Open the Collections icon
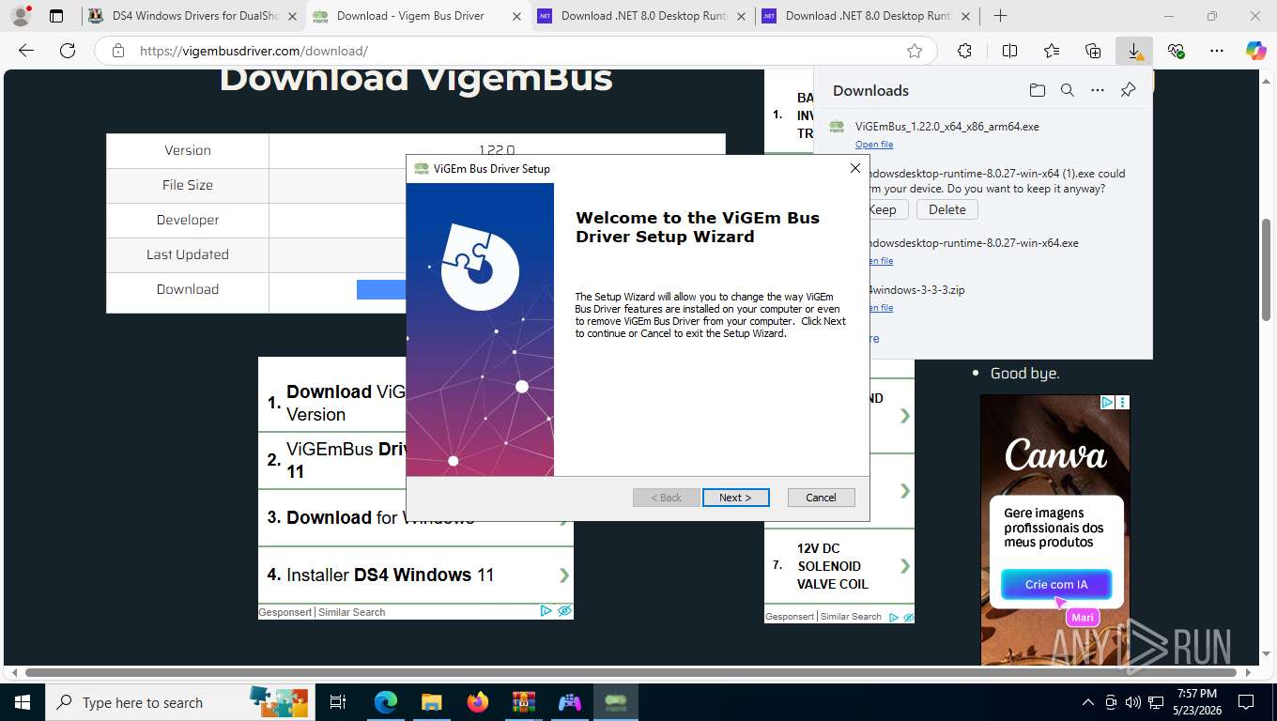The width and height of the screenshot is (1277, 721). (1093, 51)
